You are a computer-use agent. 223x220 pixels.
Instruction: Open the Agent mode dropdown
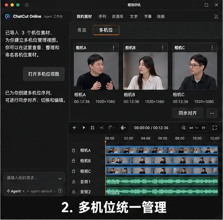[16, 191]
